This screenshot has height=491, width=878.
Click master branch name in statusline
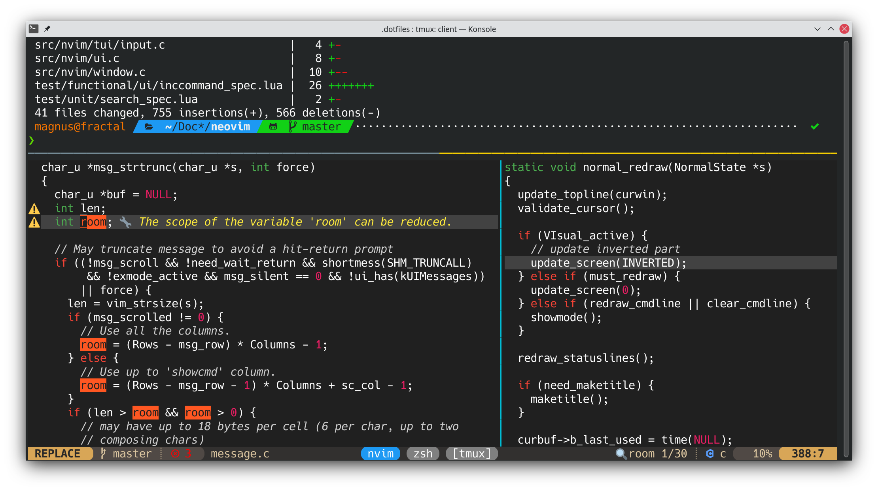[x=132, y=453]
